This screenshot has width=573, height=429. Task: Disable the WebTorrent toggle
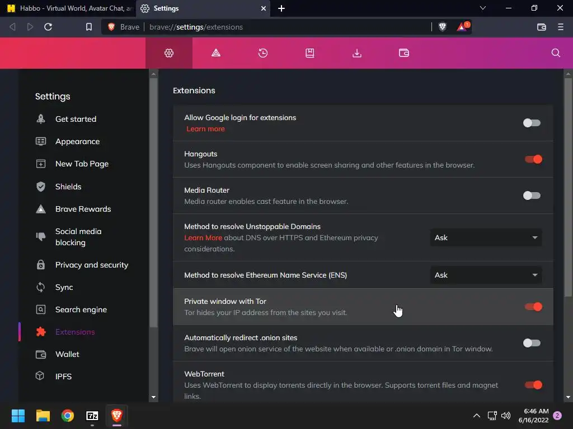pyautogui.click(x=533, y=385)
